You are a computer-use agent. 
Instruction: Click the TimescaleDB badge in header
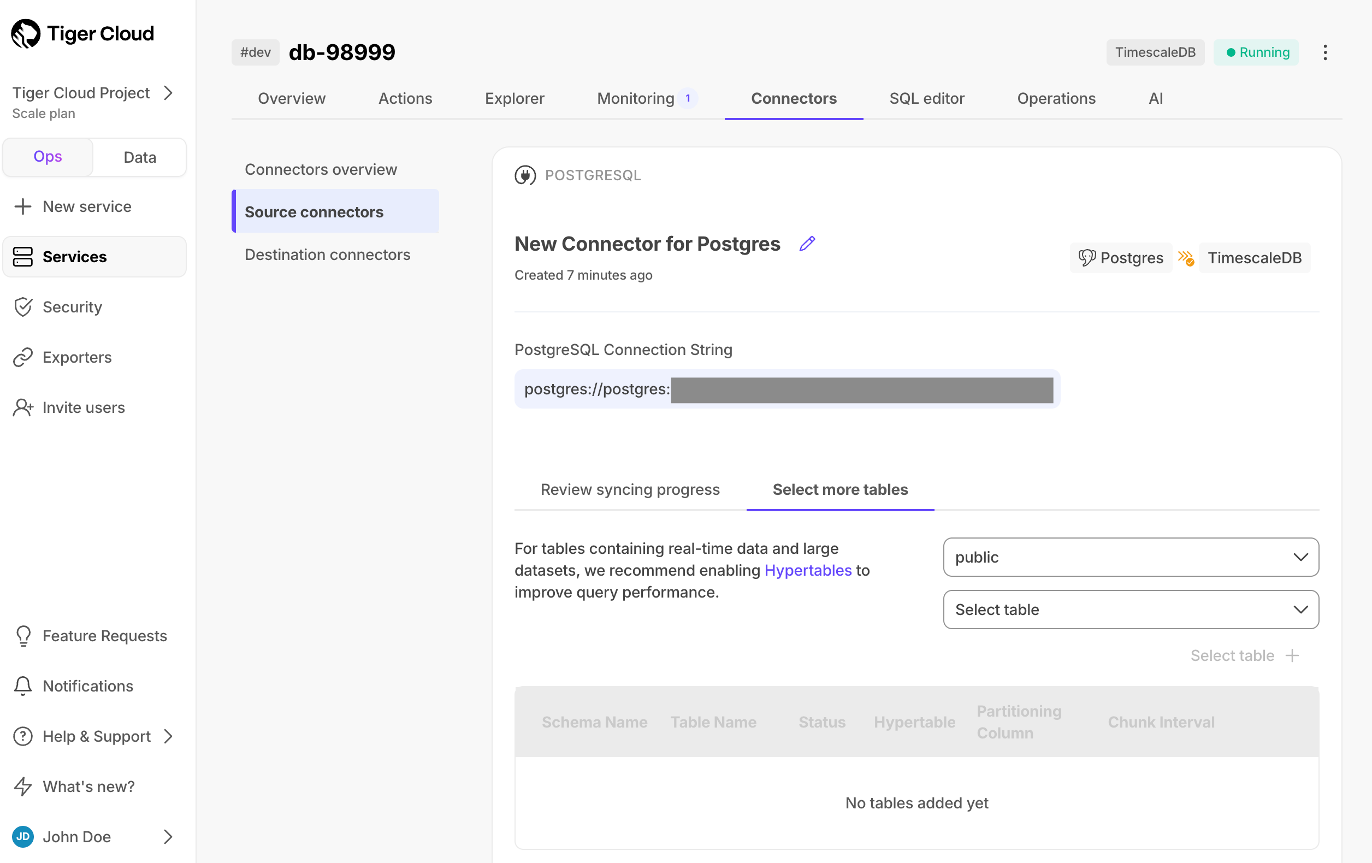click(x=1155, y=52)
